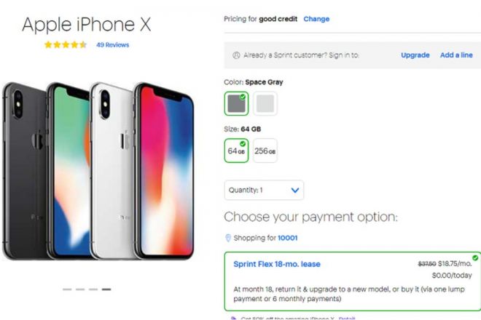
Task: Click the star rating icons under Apple iPhone X
Action: [66, 44]
